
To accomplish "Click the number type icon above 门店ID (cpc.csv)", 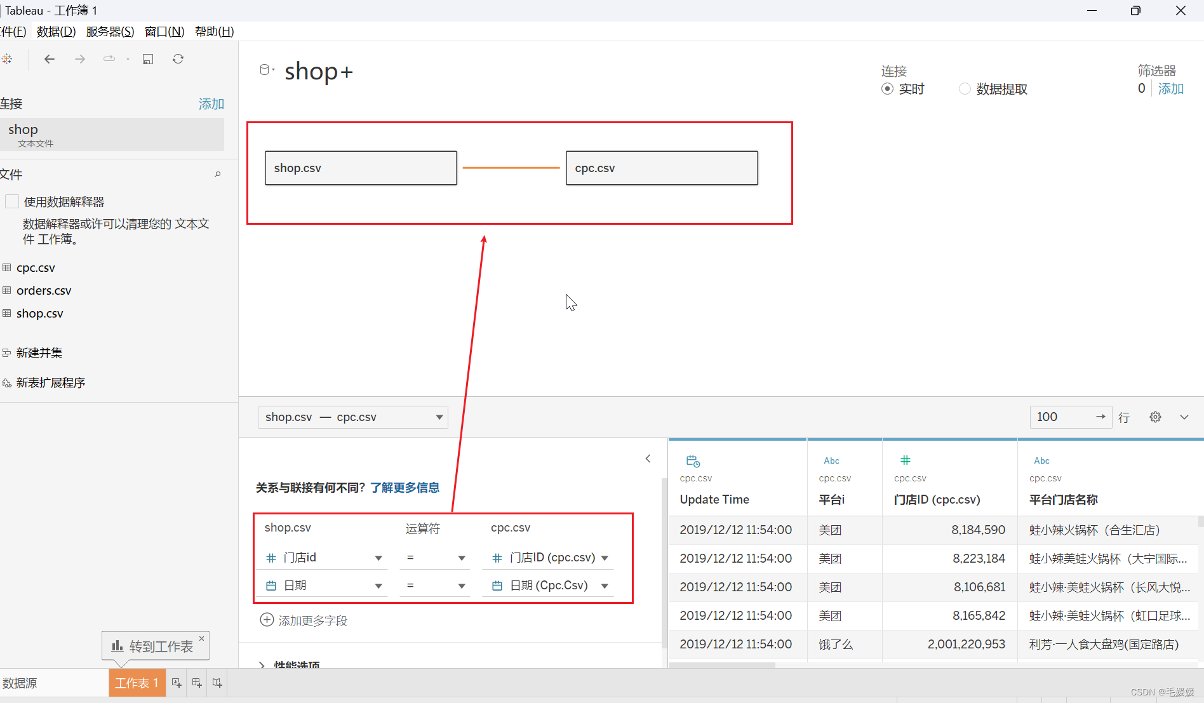I will click(x=906, y=460).
